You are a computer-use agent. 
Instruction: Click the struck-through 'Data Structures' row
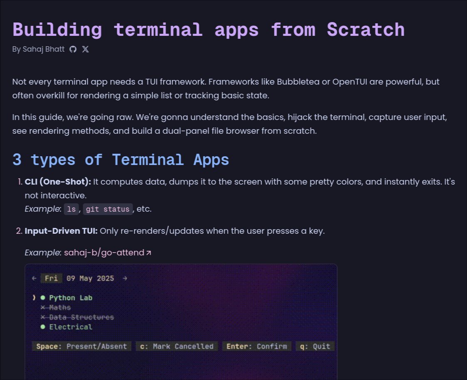[x=77, y=317]
